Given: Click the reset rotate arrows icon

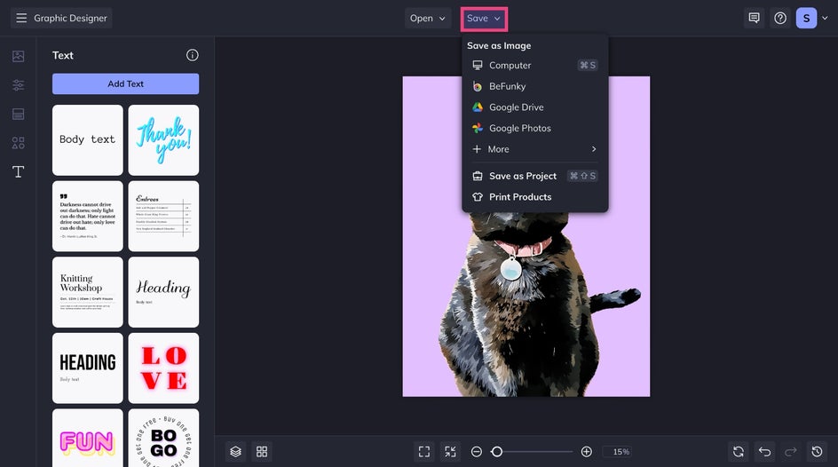Looking at the screenshot, I should tap(739, 452).
